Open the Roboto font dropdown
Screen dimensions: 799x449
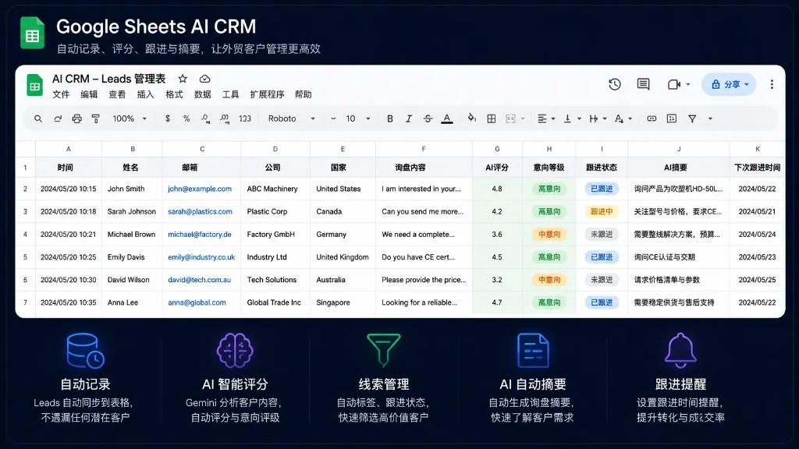point(292,118)
